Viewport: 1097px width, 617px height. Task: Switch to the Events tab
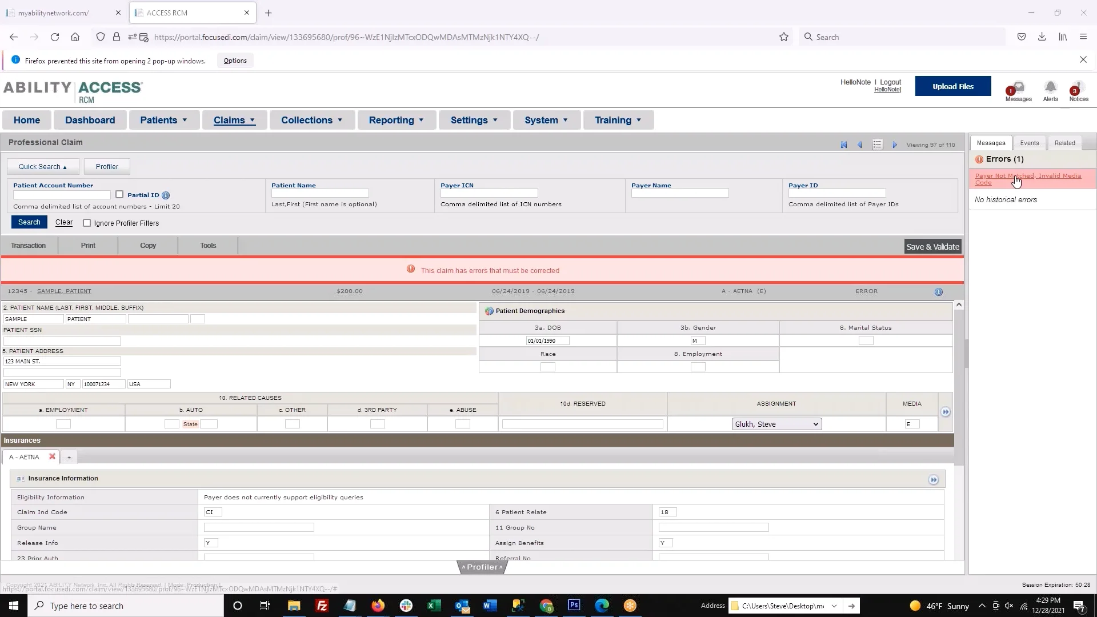pos(1028,143)
